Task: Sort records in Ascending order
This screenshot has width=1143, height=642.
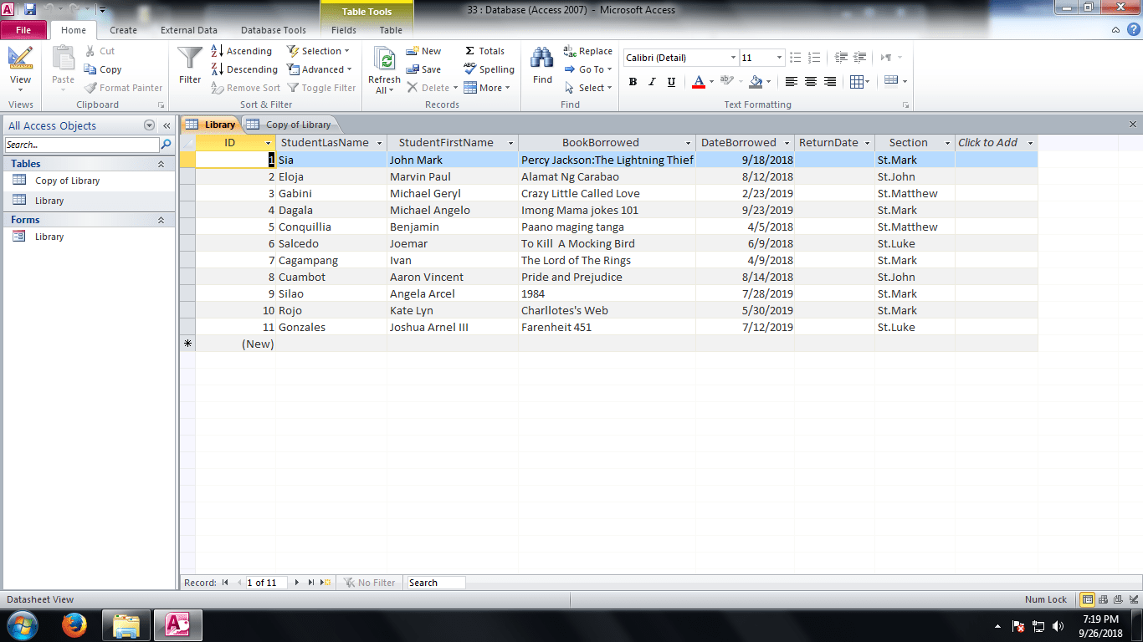Action: 241,51
